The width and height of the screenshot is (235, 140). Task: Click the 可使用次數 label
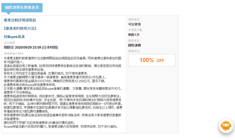135,30
